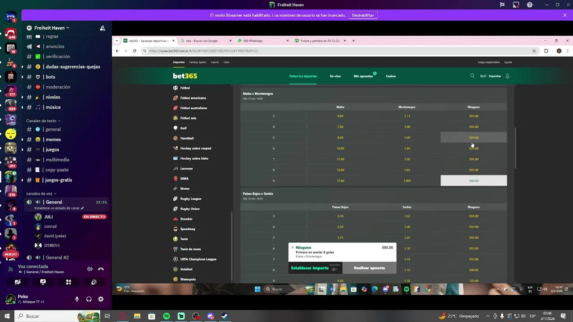Open the memes text channel

[65, 140]
